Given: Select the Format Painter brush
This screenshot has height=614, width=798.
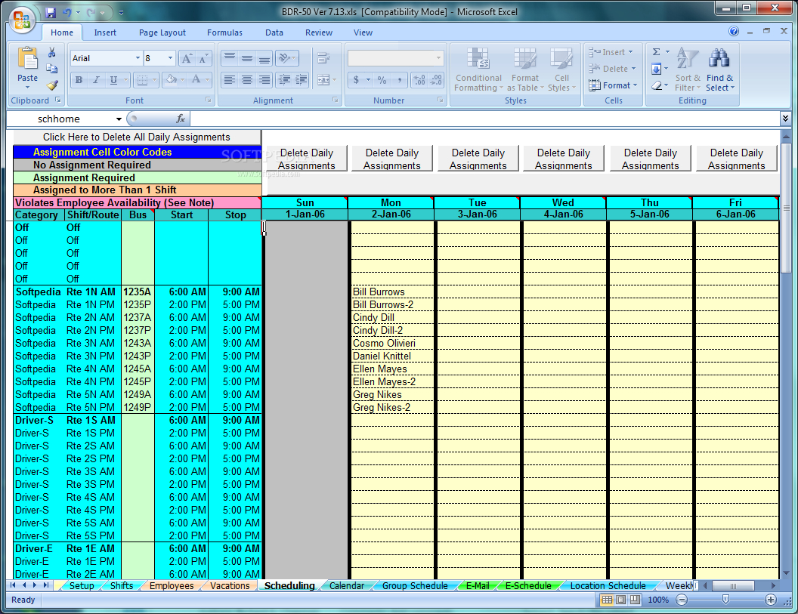Looking at the screenshot, I should click(52, 85).
